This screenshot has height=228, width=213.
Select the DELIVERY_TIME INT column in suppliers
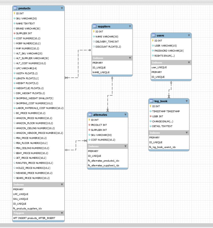click(x=107, y=42)
